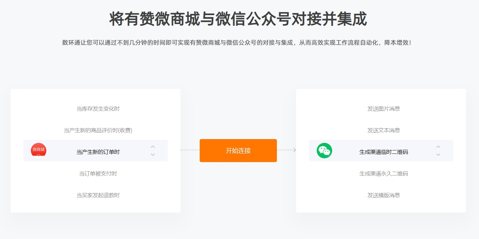Viewport: 479px width, 239px height.
Task: Click dotted arrow pointing to WeChat panel
Action: [287, 150]
